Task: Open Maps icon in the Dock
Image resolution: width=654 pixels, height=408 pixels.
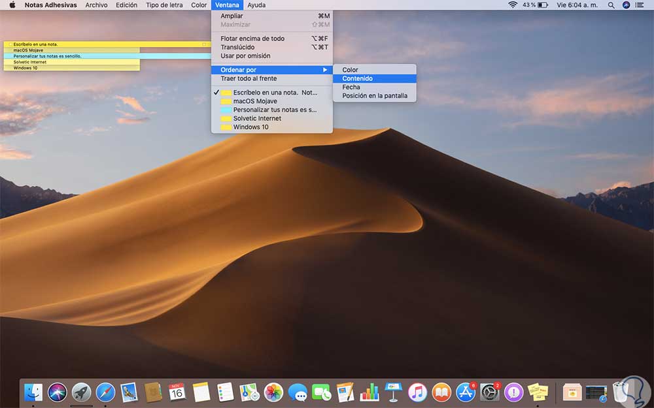Action: [249, 392]
